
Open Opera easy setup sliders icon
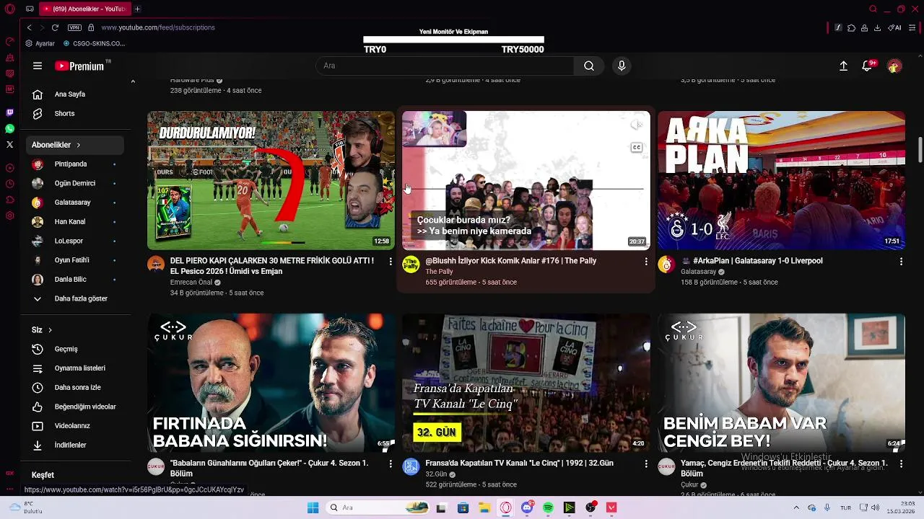(912, 27)
